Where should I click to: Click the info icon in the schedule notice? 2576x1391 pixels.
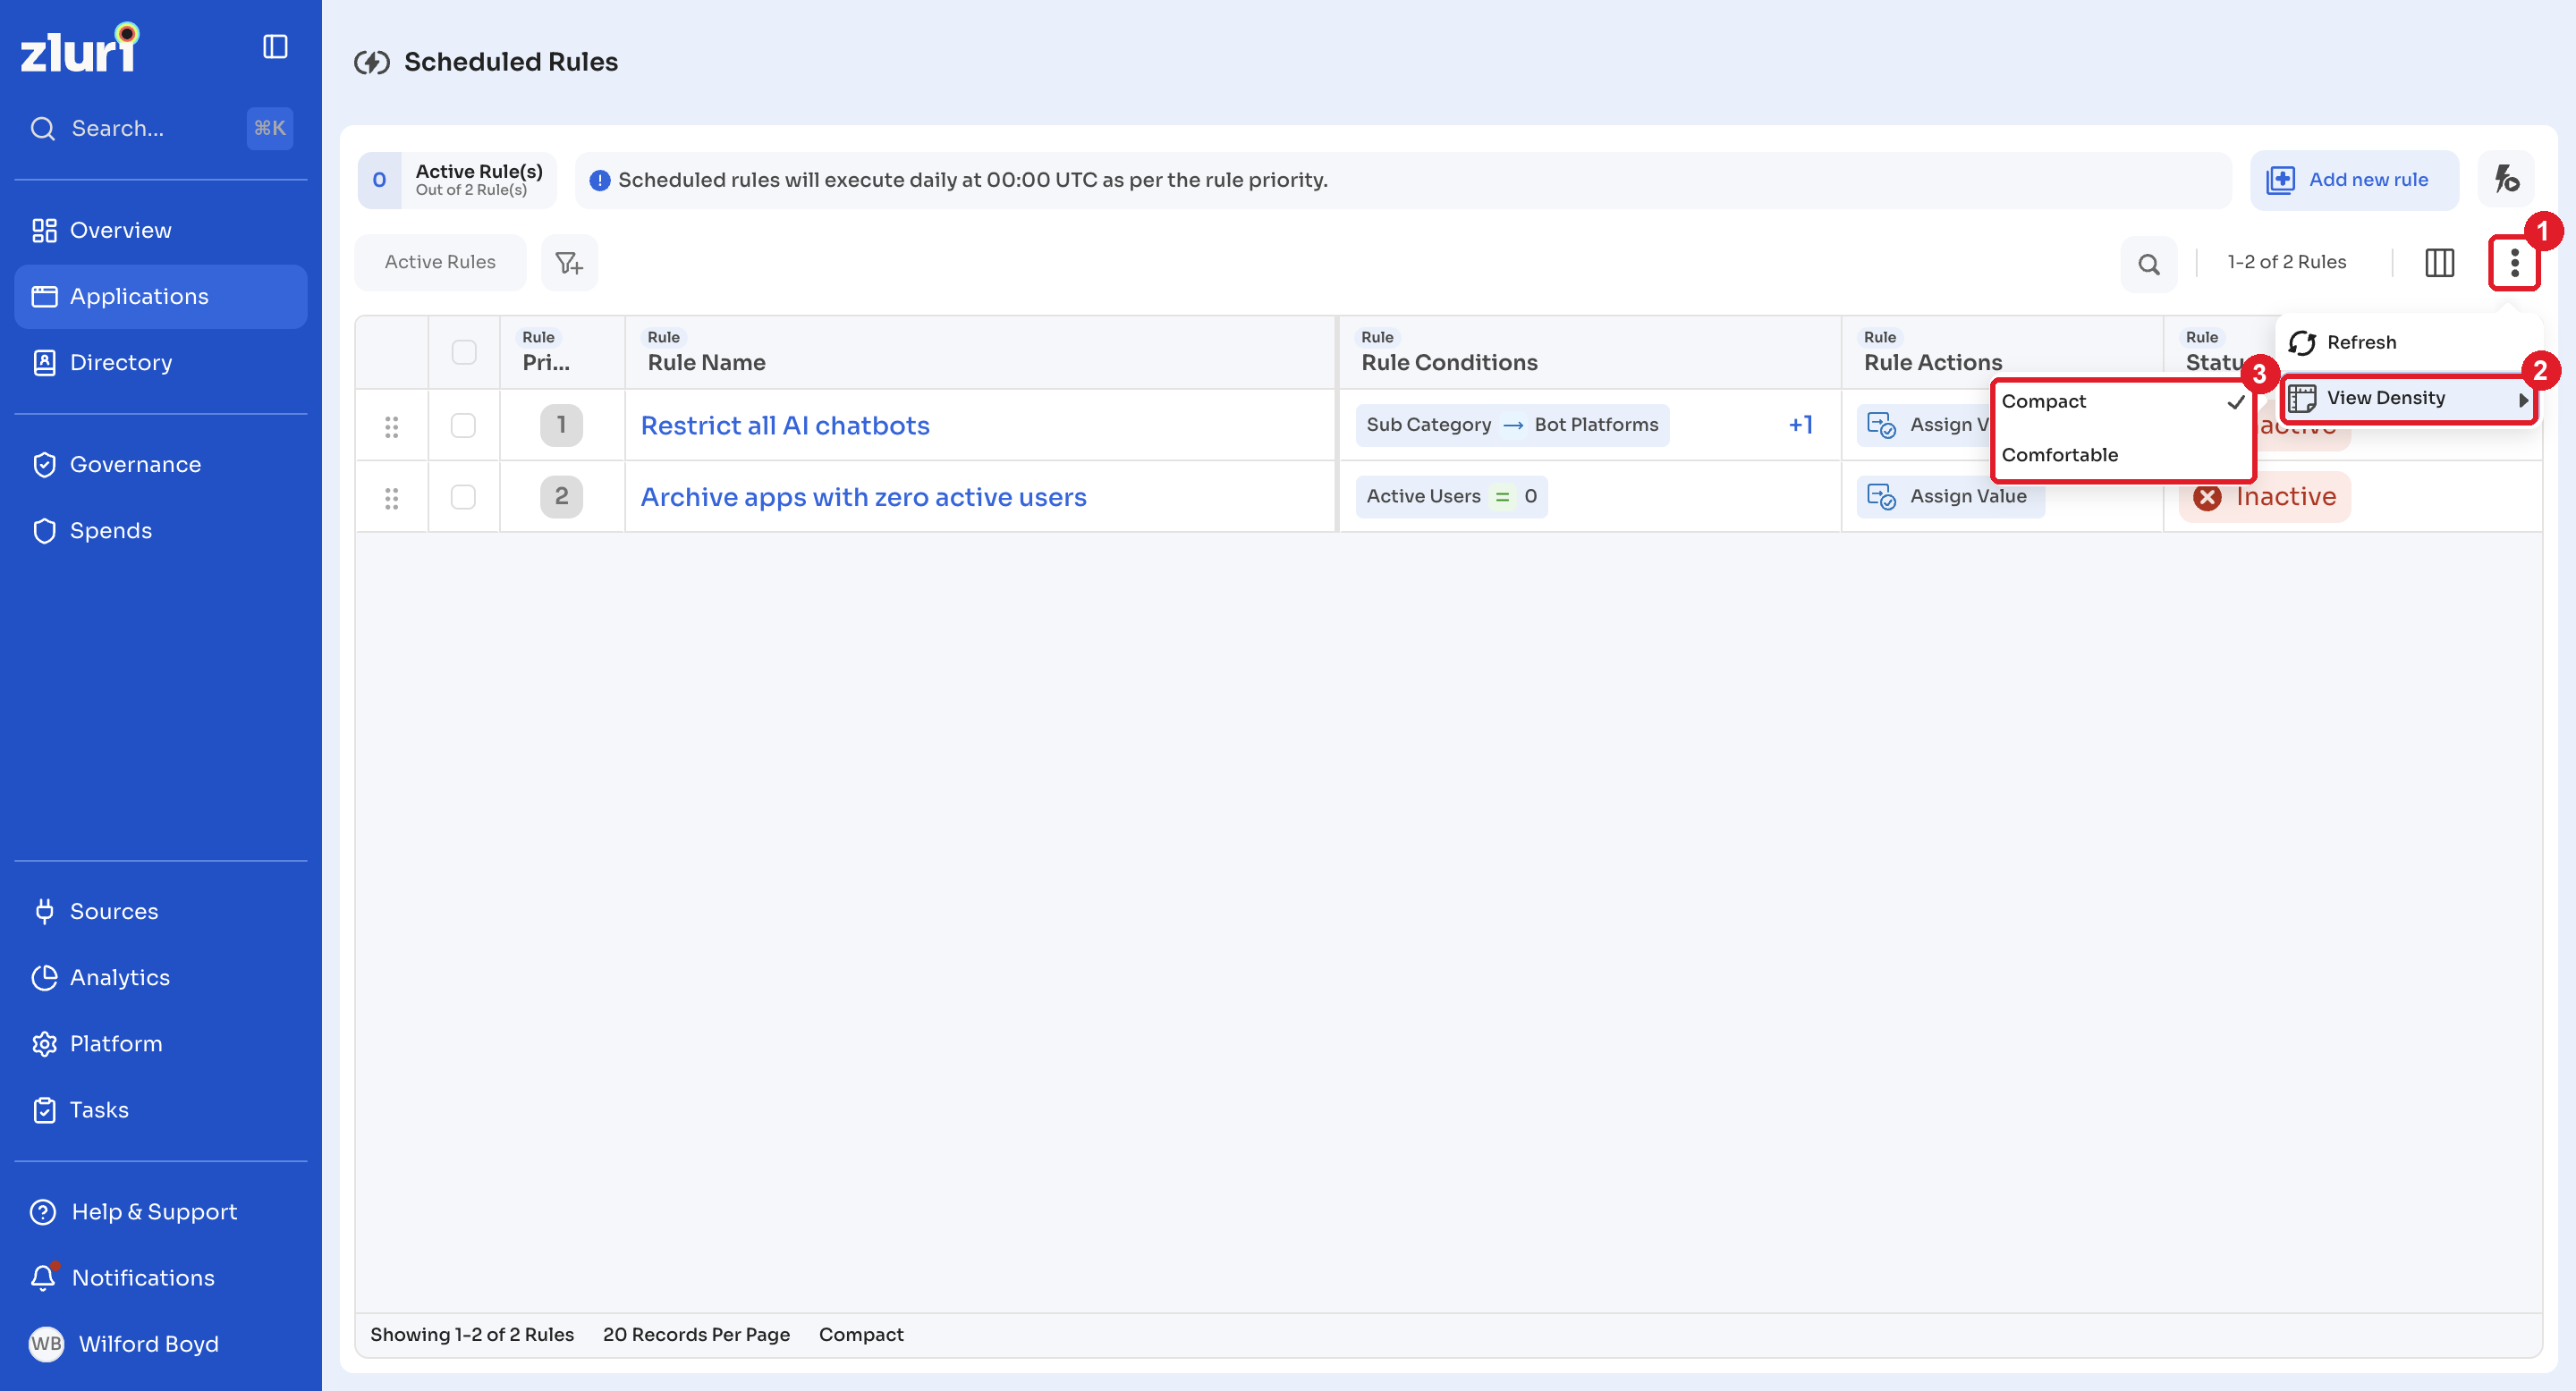pos(599,180)
